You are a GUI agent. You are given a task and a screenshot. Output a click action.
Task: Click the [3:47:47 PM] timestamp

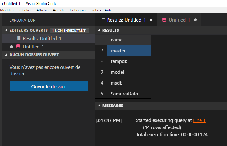[x=109, y=120]
